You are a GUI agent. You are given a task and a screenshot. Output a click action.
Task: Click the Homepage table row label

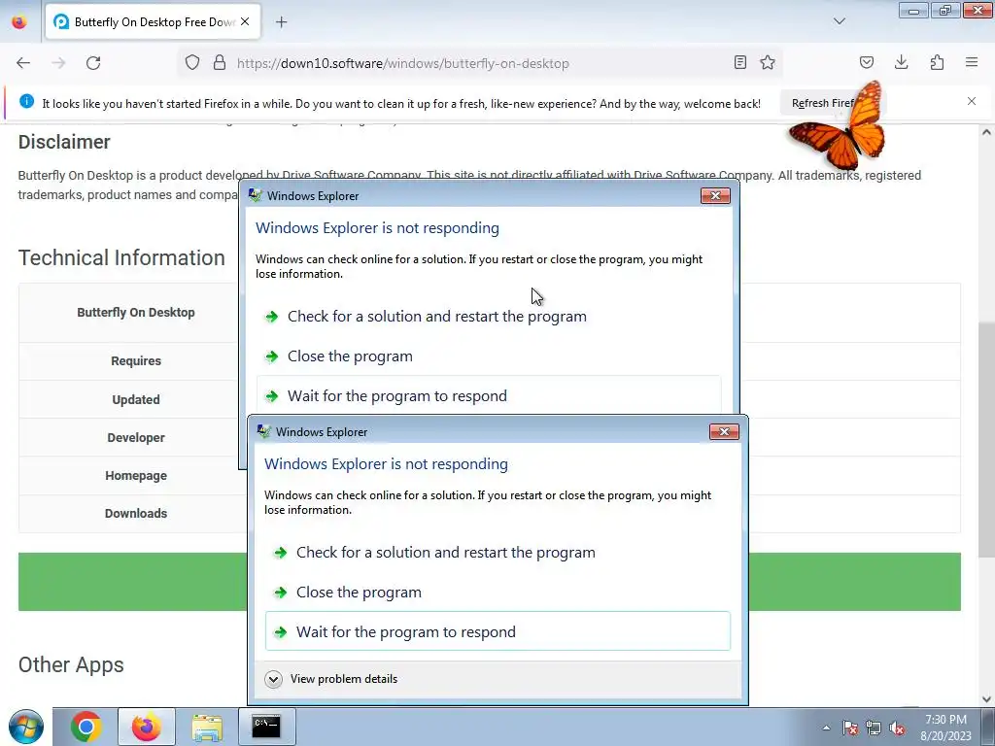point(136,476)
